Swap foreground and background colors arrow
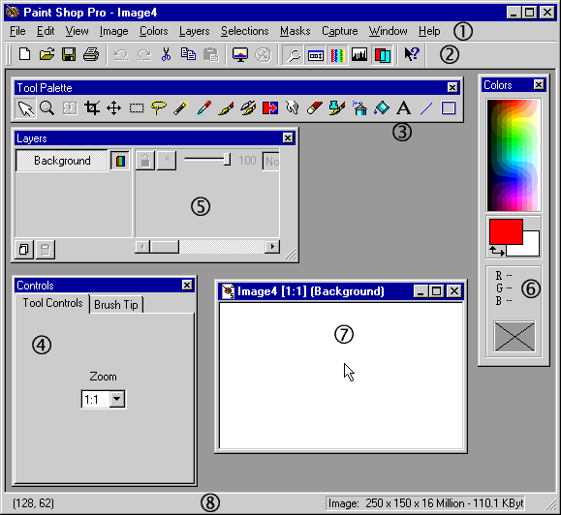This screenshot has height=515, width=561. click(x=497, y=251)
